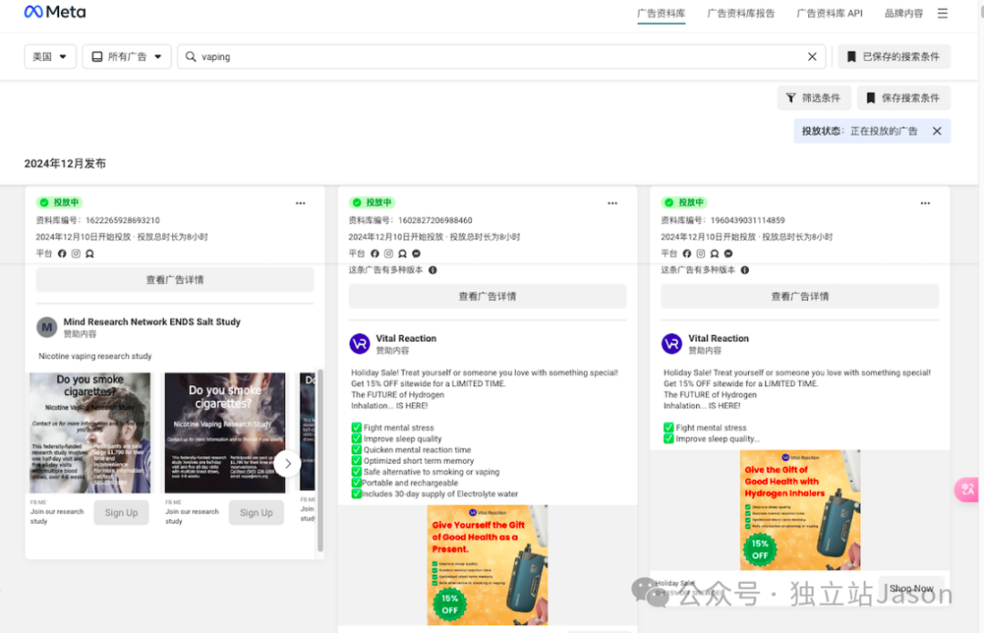
Task: Open first 'Do you smoke cigarettes?' carousel image
Action: 90,433
